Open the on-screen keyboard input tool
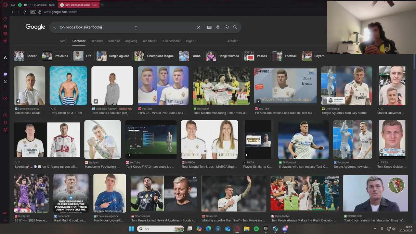416x234 pixels. point(209,27)
